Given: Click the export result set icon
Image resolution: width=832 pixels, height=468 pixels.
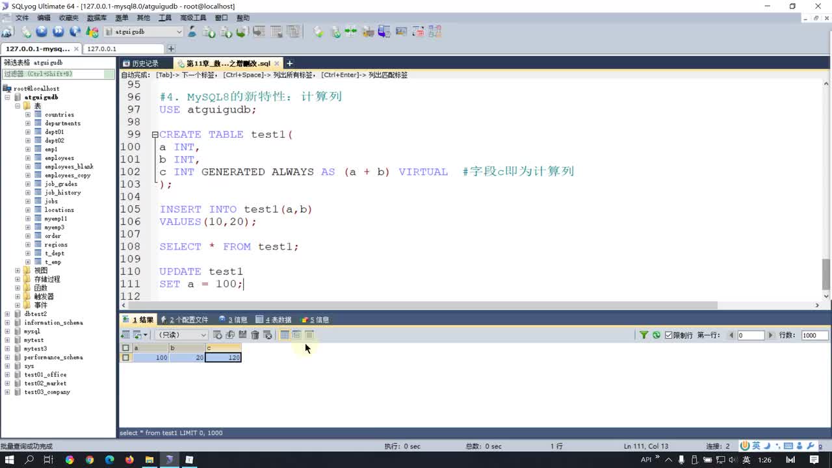Looking at the screenshot, I should (125, 335).
